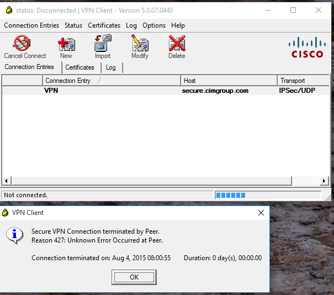
Task: Maximize the VPN Client main window
Action: tap(293, 10)
